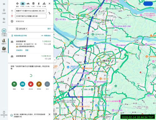The width and height of the screenshot is (156, 120).
Task: Click the 后里環保公園 green park pin
Action: point(93,34)
